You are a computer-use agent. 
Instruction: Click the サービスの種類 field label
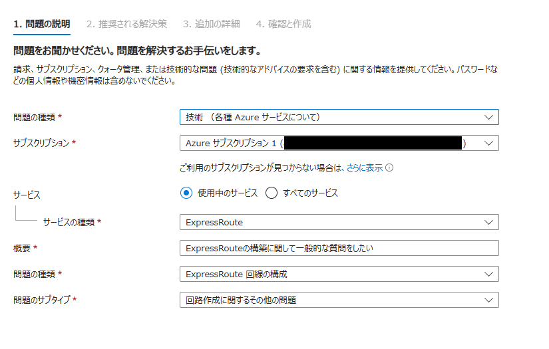point(69,223)
